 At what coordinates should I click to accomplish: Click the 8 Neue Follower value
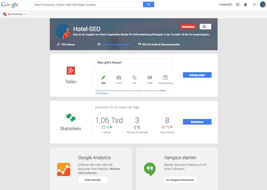(167, 120)
